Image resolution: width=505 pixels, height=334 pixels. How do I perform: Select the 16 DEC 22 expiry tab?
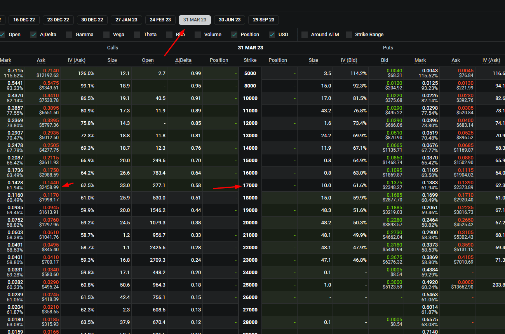24,20
